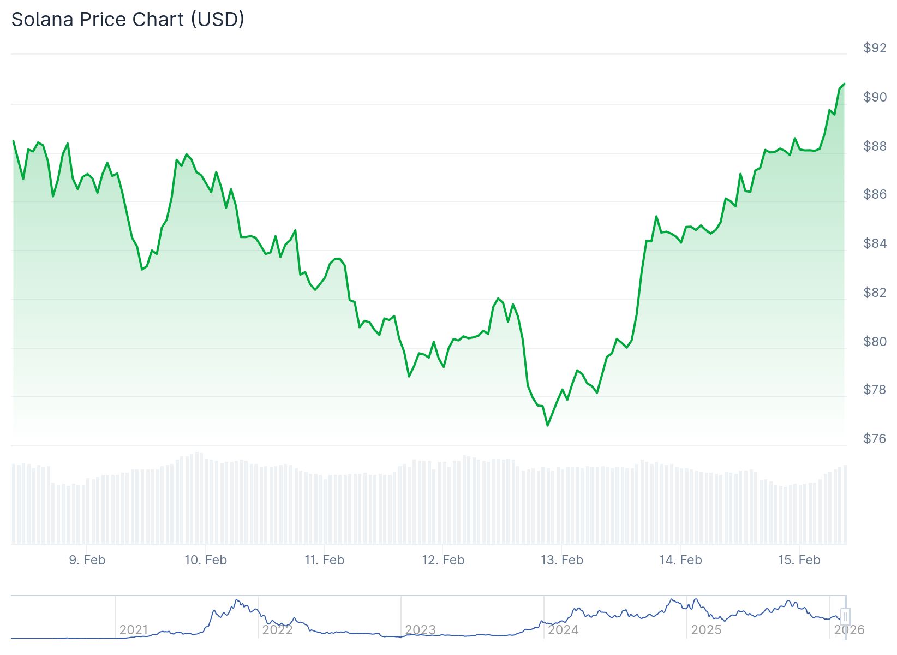Click the 2022 label in the navigator
The height and width of the screenshot is (655, 897).
277,630
